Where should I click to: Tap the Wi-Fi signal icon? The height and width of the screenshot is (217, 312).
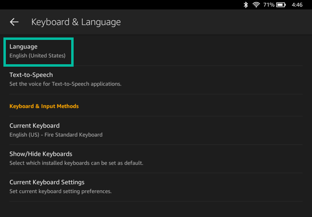pyautogui.click(x=256, y=5)
